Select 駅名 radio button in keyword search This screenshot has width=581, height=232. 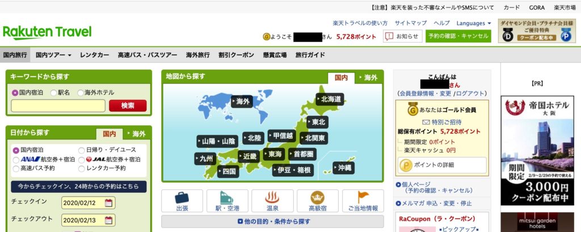[54, 92]
